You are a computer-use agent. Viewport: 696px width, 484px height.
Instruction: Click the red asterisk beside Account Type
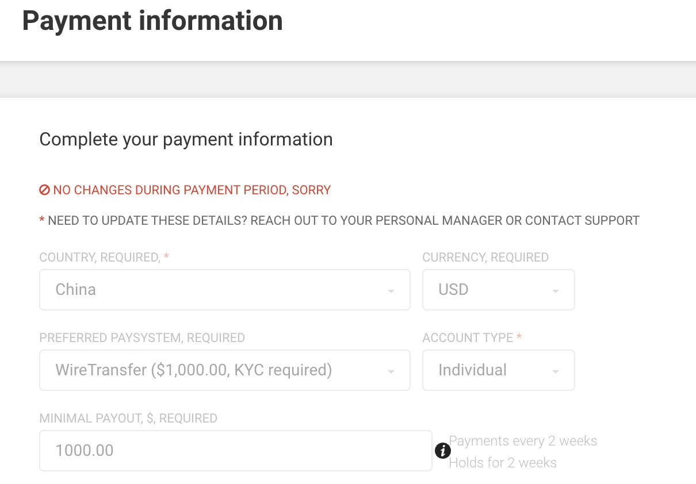[519, 337]
